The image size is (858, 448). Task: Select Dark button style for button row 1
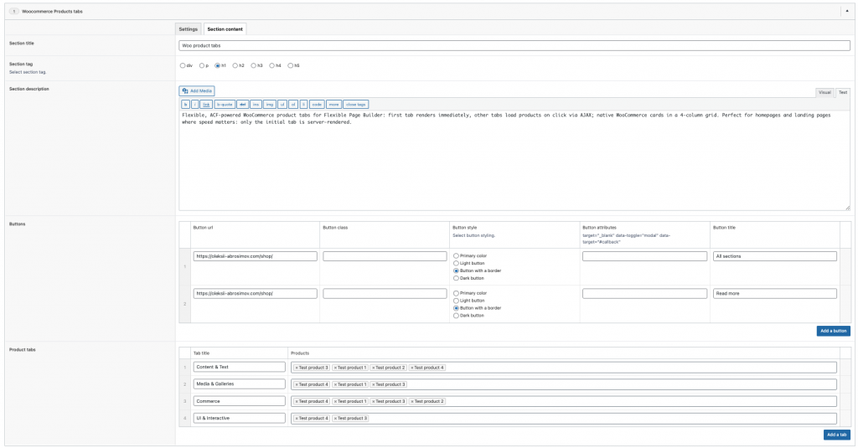point(456,278)
